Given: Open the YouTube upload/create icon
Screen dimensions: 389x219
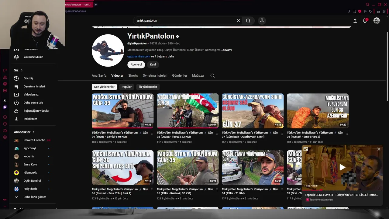Looking at the screenshot, I should 355,21.
